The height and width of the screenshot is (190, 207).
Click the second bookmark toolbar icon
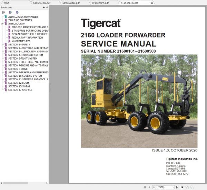click(10, 12)
